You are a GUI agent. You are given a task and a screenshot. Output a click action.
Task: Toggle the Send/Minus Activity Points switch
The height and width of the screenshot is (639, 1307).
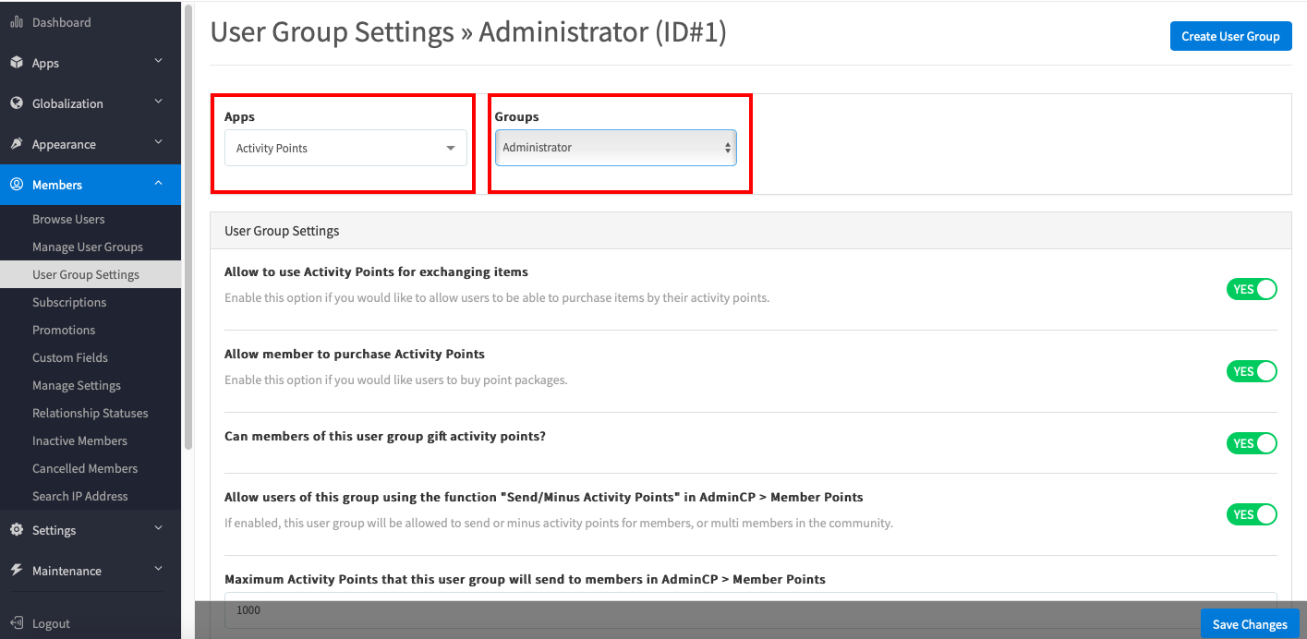(x=1252, y=514)
